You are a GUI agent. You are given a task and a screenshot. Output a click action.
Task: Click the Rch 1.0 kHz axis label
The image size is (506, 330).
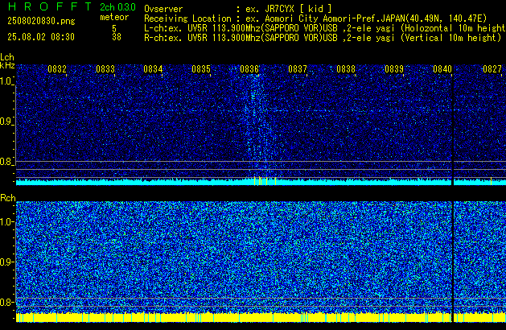pyautogui.click(x=6, y=222)
